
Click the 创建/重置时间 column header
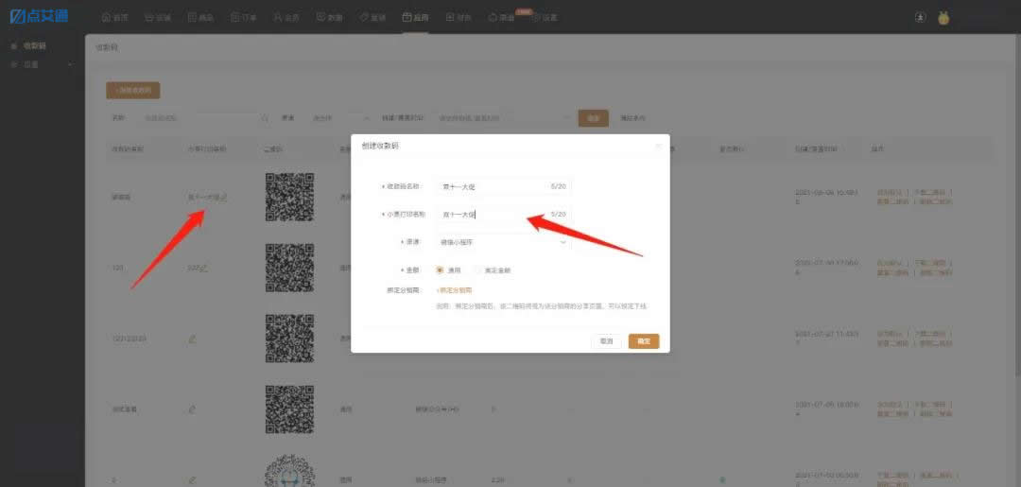point(814,149)
